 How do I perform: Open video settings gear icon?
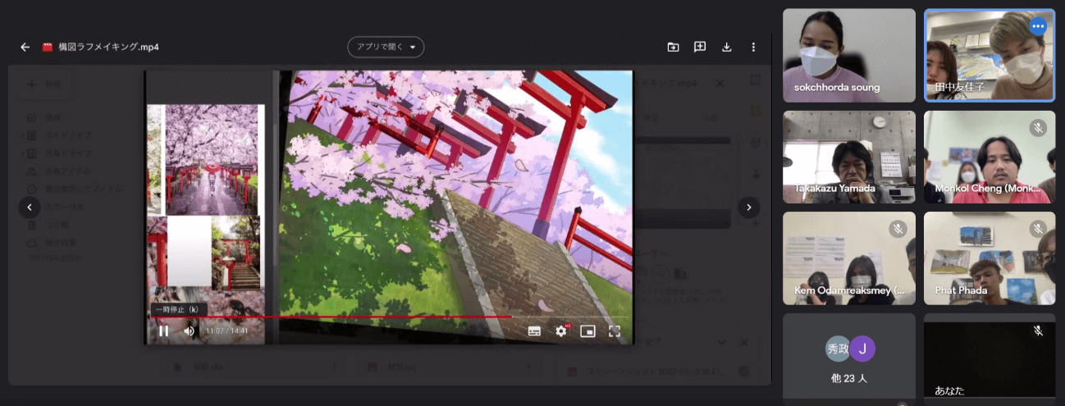tap(561, 331)
